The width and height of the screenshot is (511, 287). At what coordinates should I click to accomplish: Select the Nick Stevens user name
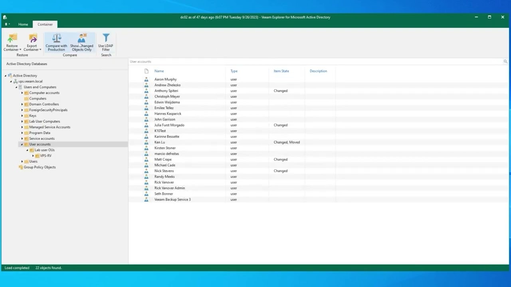click(164, 171)
